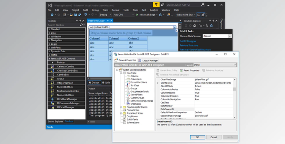Select the MultiColumnCombo control in Toolbox
The image size is (285, 144).
(66, 91)
